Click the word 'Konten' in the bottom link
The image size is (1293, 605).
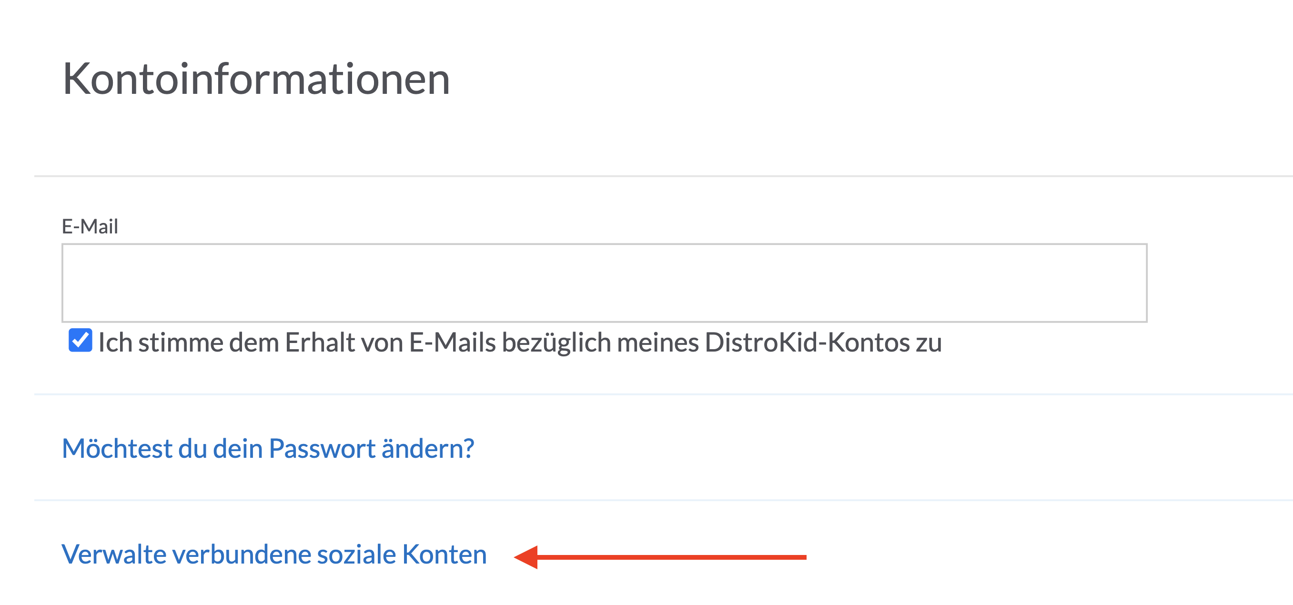pyautogui.click(x=444, y=555)
